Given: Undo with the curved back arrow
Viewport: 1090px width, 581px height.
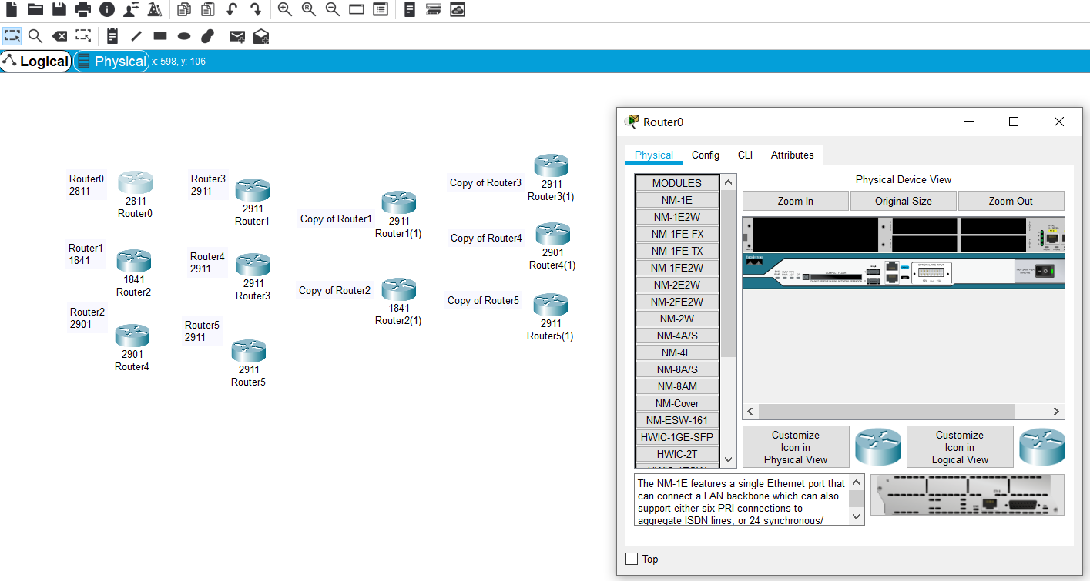Looking at the screenshot, I should (x=232, y=9).
